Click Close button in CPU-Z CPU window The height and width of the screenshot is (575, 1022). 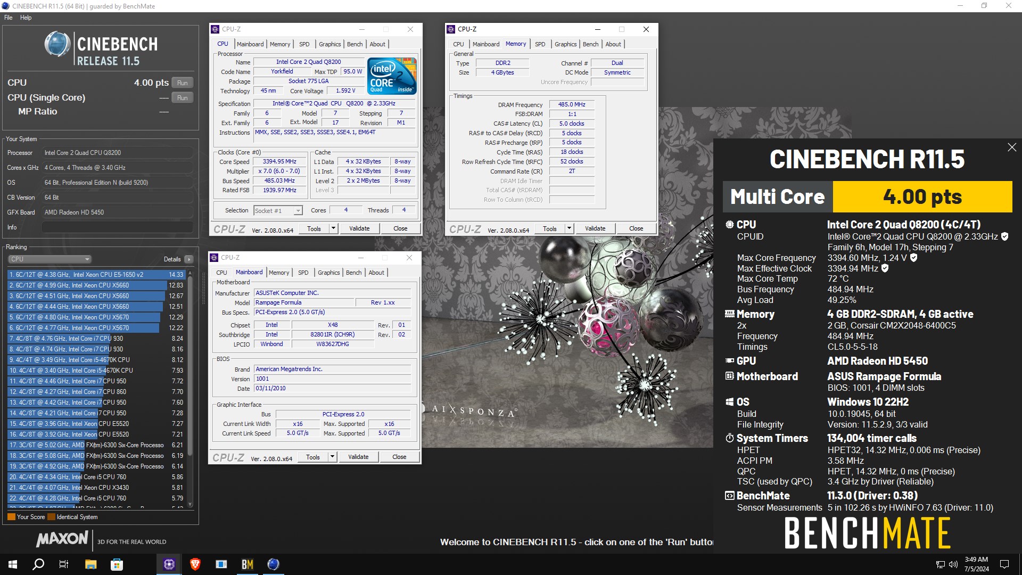click(x=400, y=228)
